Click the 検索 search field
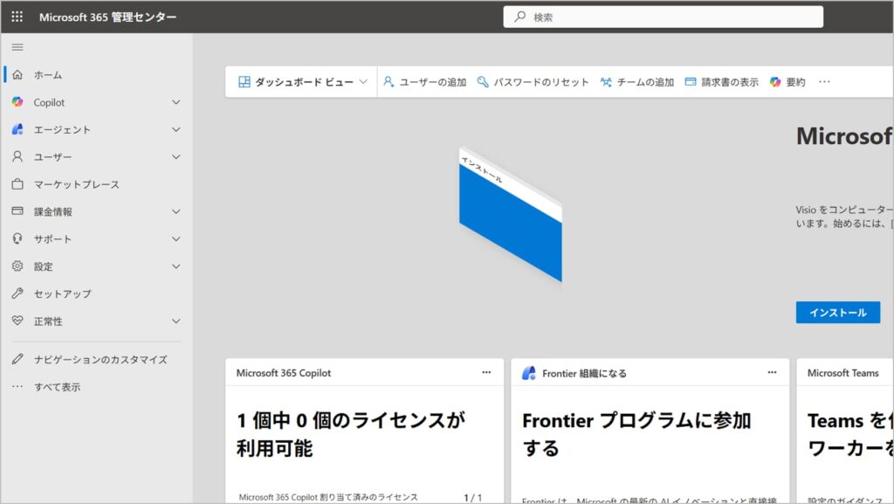This screenshot has width=894, height=504. (x=664, y=17)
